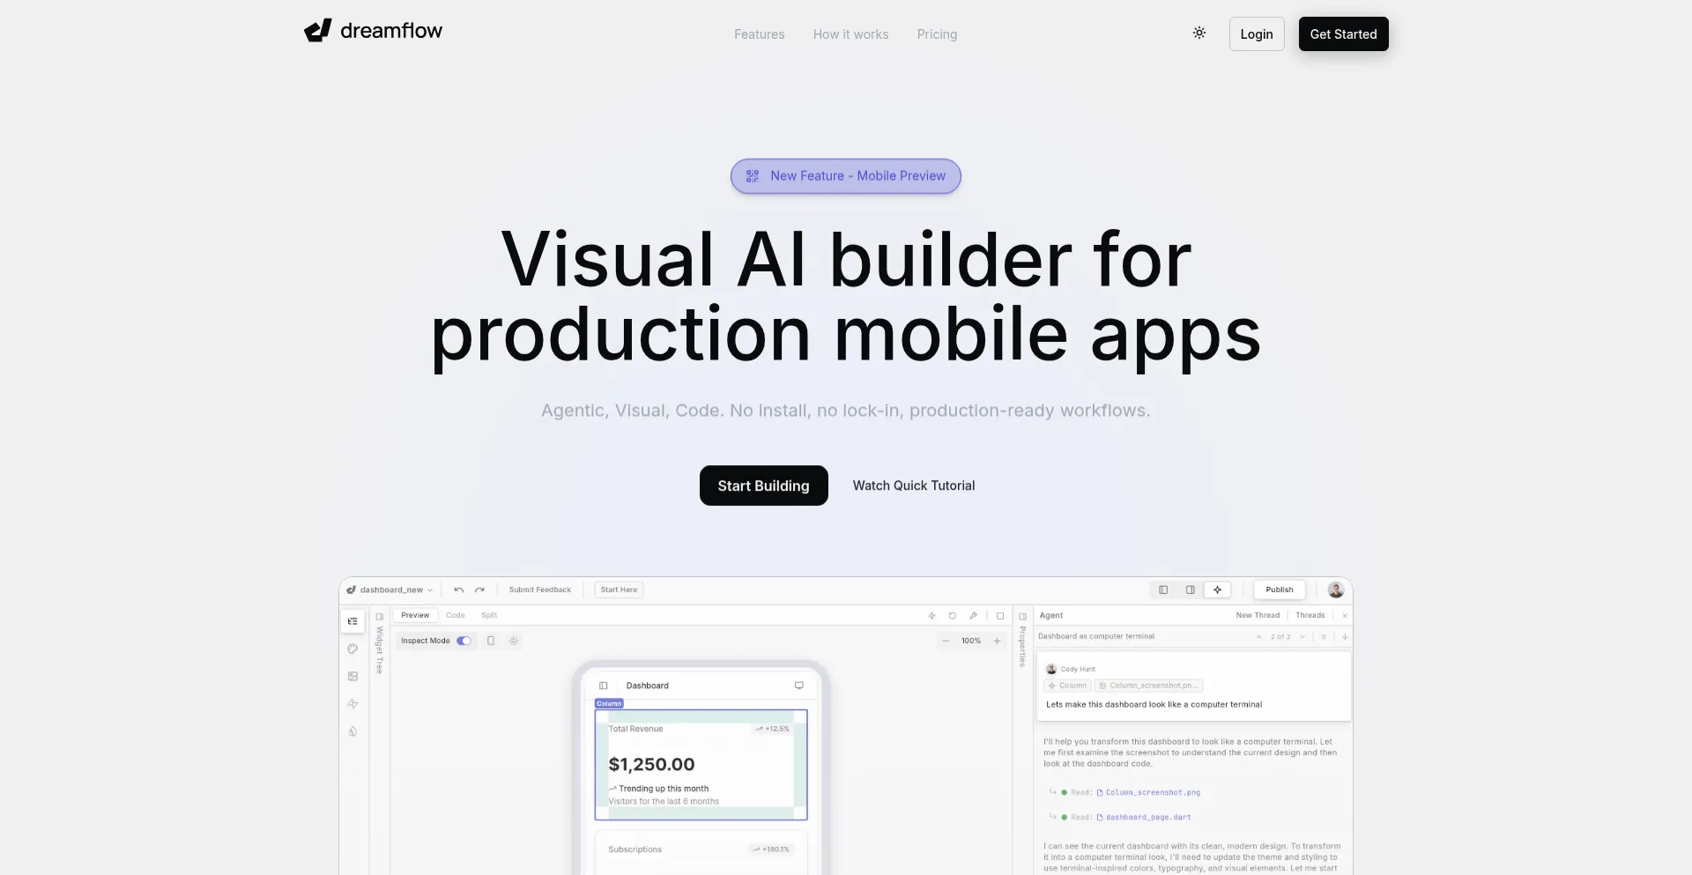Toggle preview brightness sun icon beside Inspect Mode

[x=514, y=641]
